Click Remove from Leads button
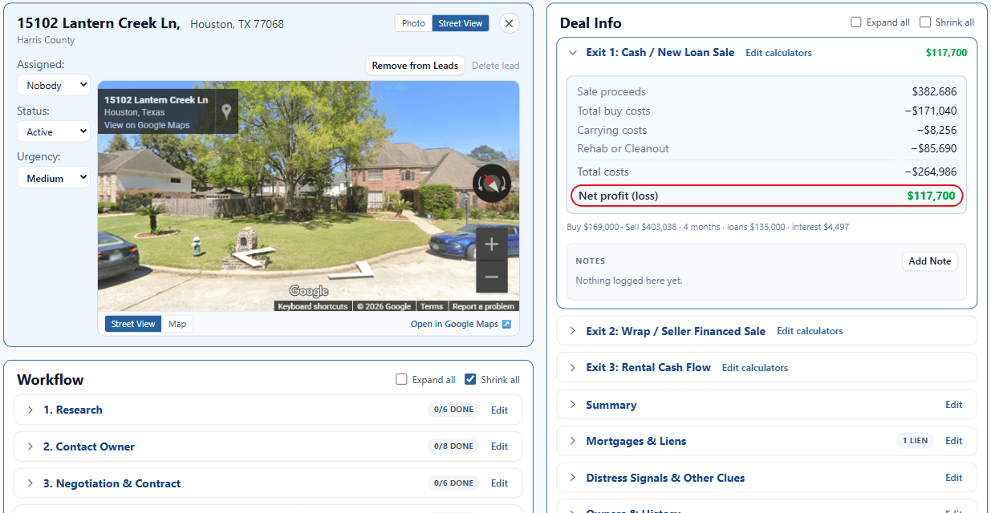The image size is (991, 513). pos(415,66)
